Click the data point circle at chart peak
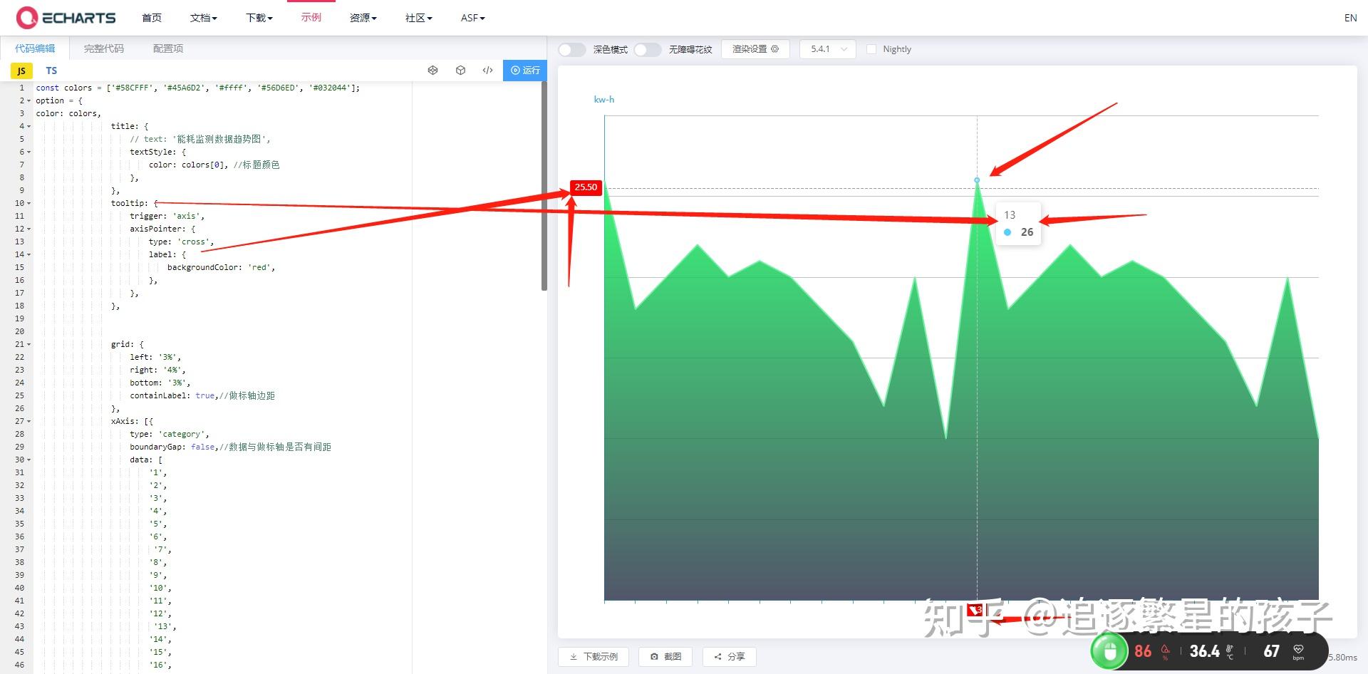The width and height of the screenshot is (1368, 674). 977,180
